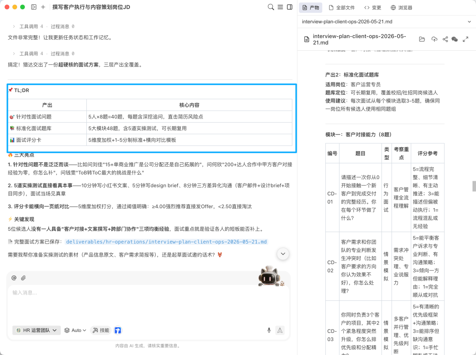Start a new chat with plus icon
The image size is (476, 355).
pos(43,7)
